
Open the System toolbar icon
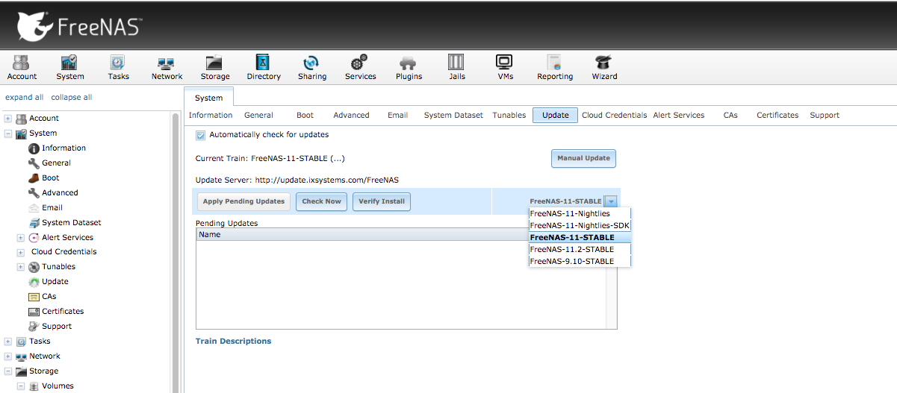coord(70,67)
